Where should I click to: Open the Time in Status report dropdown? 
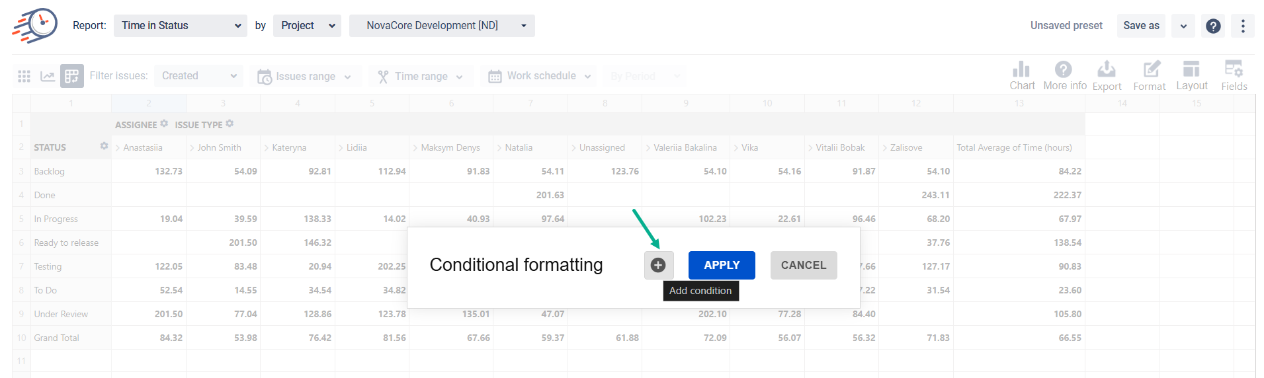[181, 26]
